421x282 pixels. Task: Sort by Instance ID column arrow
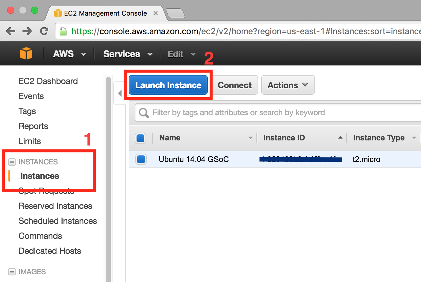[x=340, y=138]
